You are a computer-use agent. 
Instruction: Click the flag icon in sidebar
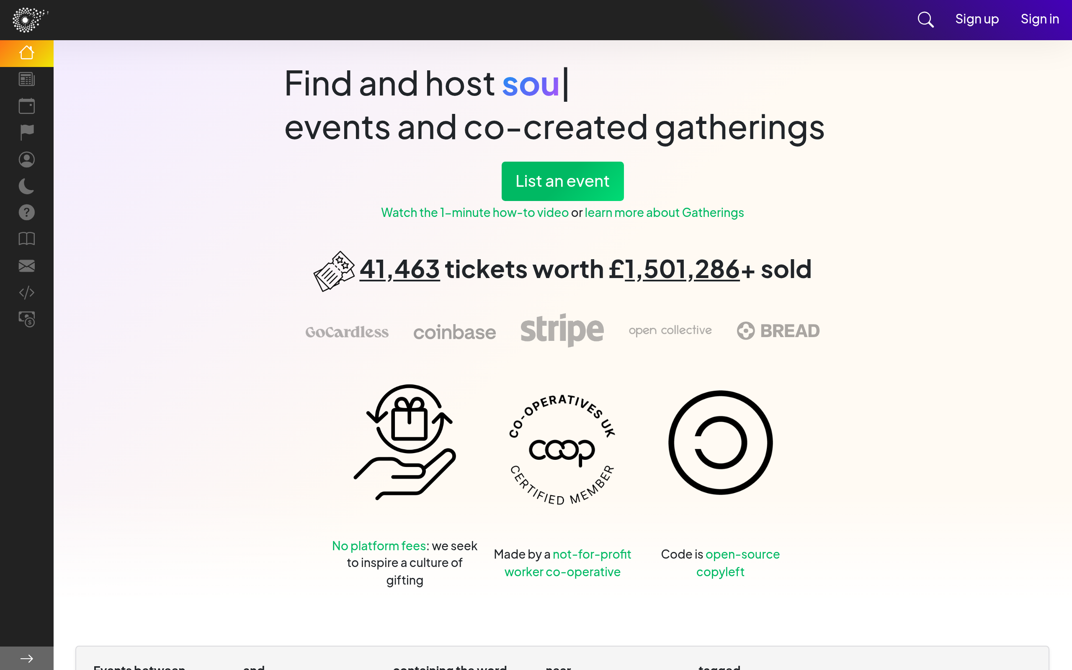coord(26,132)
